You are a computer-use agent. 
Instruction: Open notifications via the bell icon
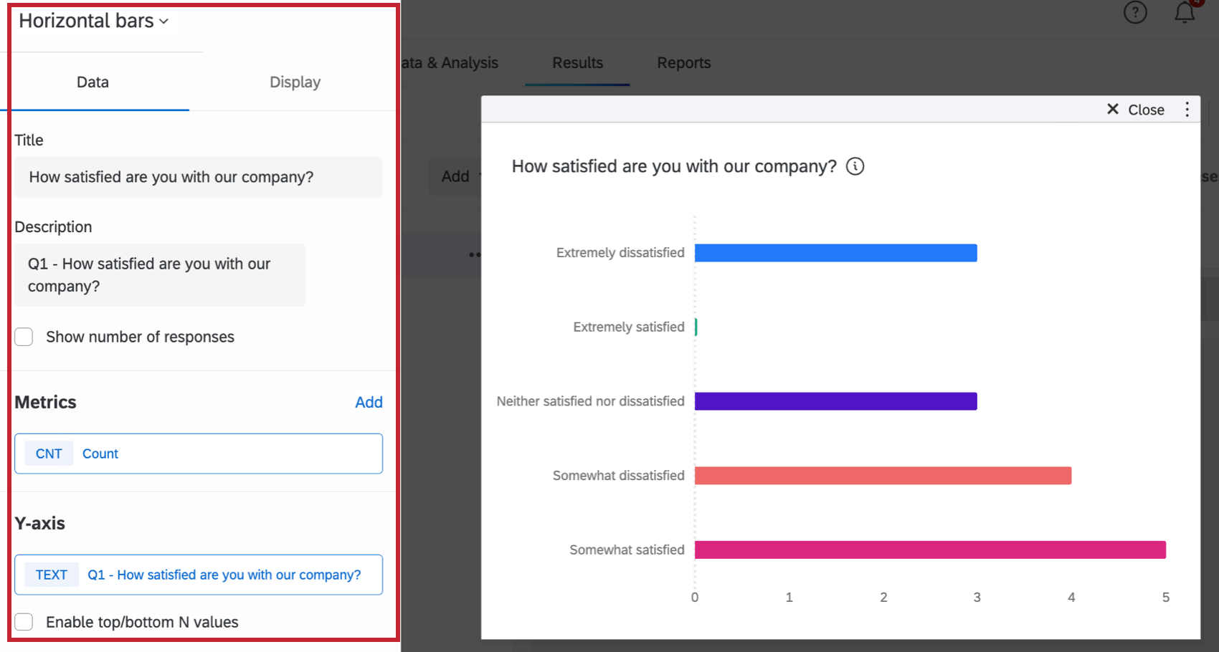click(1184, 12)
